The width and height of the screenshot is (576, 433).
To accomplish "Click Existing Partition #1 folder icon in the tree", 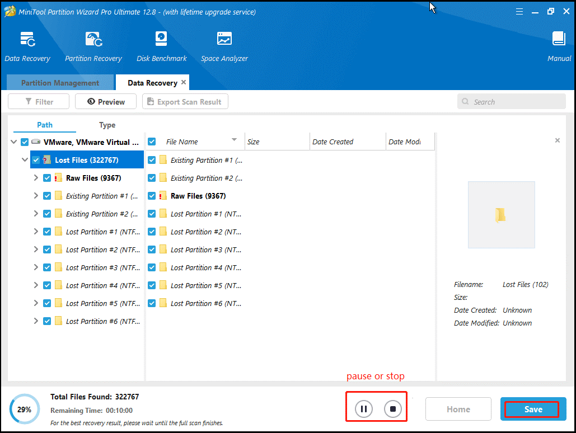I will [x=58, y=196].
